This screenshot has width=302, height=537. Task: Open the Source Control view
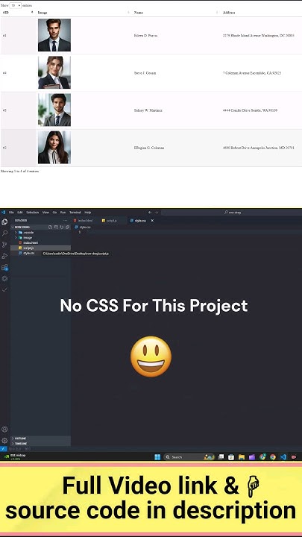[4, 245]
